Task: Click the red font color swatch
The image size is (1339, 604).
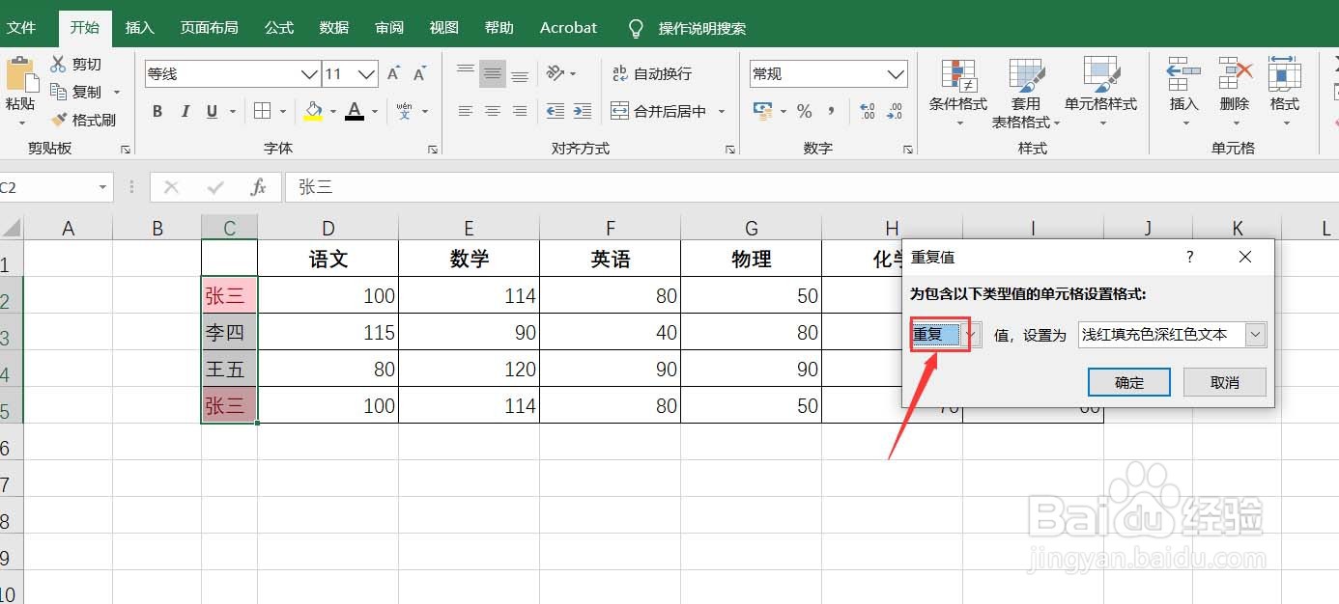Action: pos(355,111)
